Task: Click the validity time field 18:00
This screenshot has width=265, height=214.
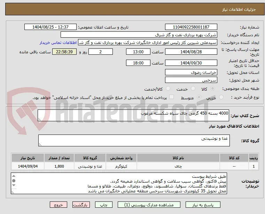Action: [x=138, y=63]
